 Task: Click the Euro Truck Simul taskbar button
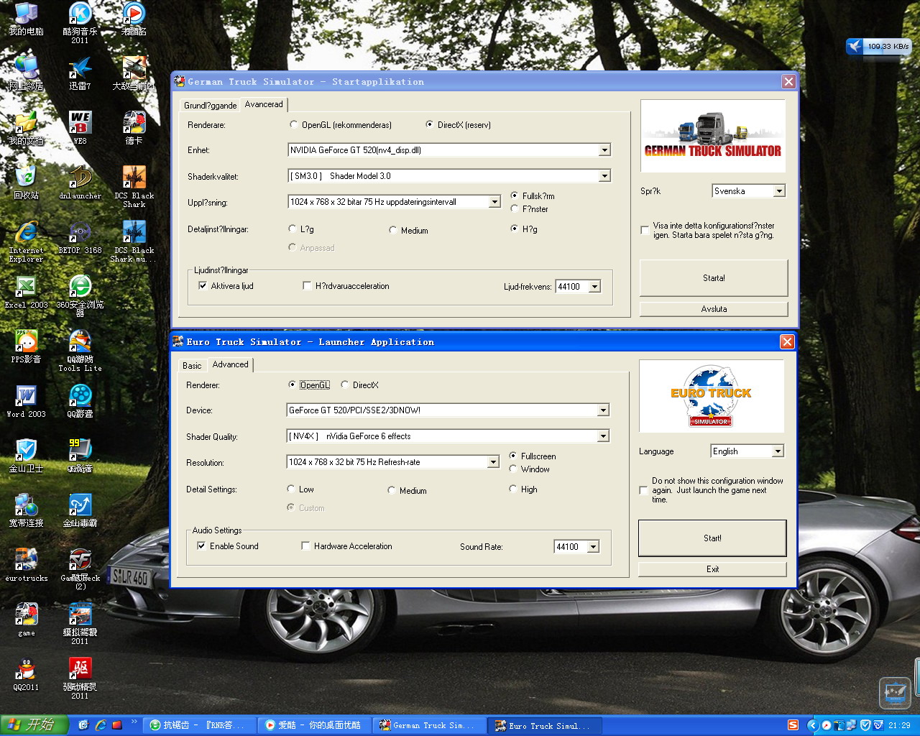point(545,726)
